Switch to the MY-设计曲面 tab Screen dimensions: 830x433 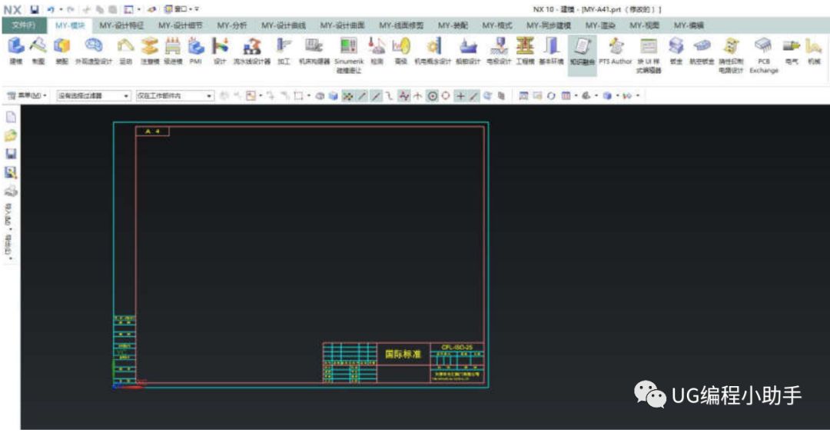coord(342,25)
